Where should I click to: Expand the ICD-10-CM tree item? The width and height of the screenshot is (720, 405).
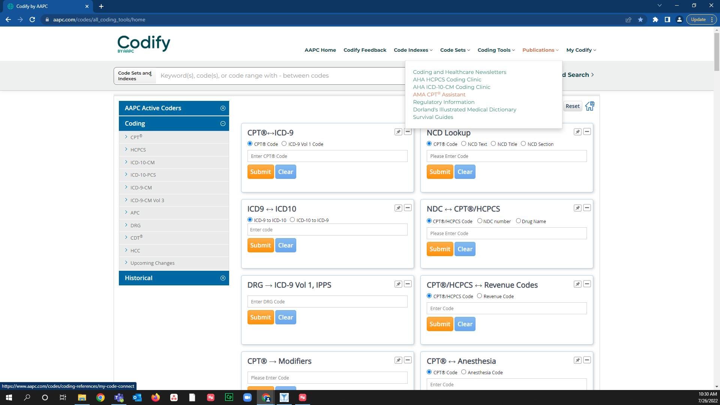pos(126,162)
